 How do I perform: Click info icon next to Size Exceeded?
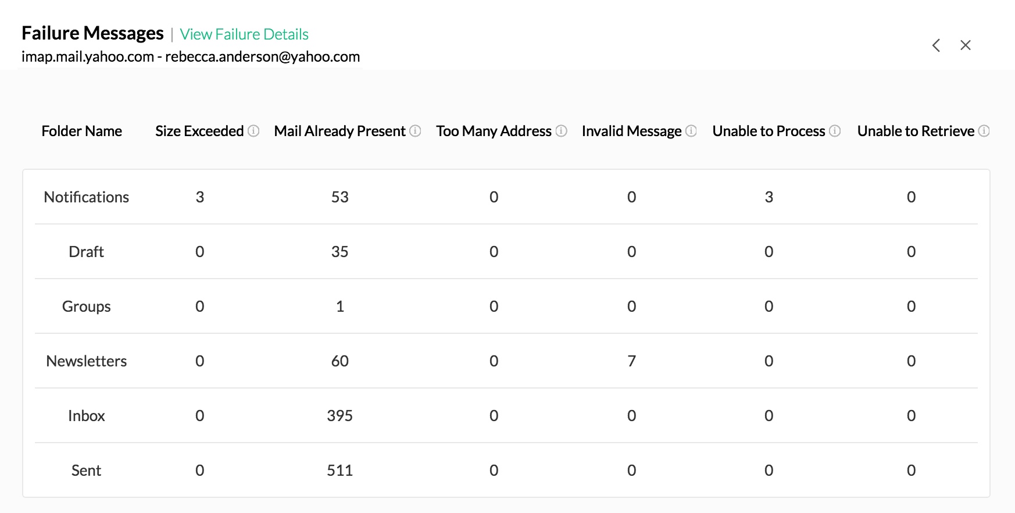point(253,131)
